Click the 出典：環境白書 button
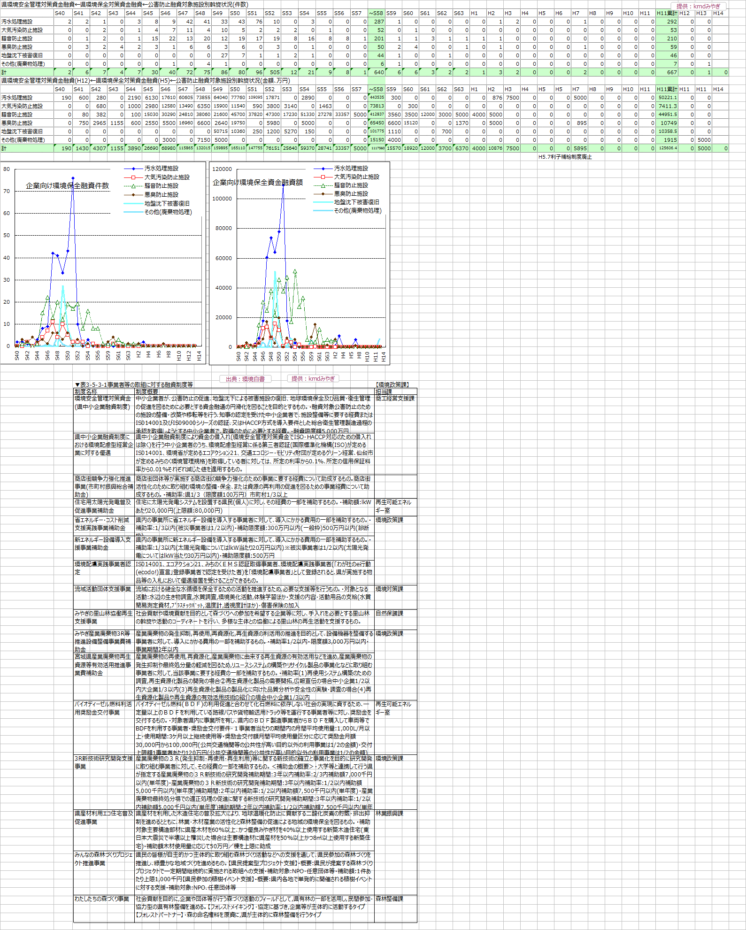 tap(245, 379)
